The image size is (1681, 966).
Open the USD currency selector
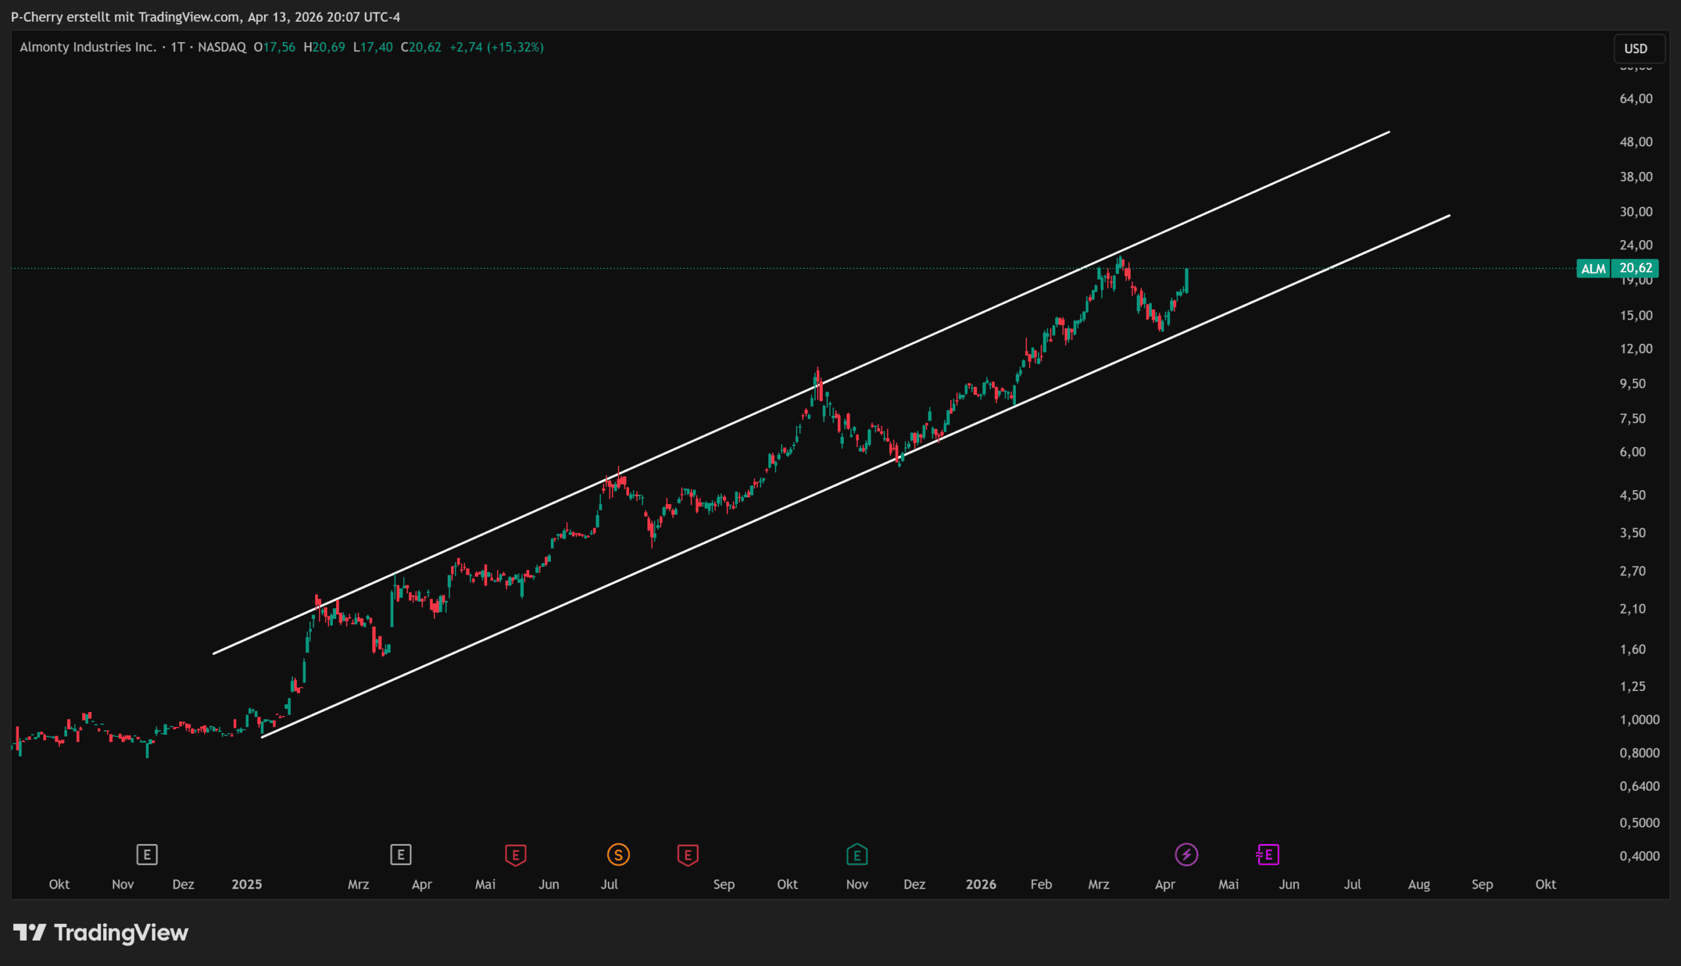click(1636, 49)
